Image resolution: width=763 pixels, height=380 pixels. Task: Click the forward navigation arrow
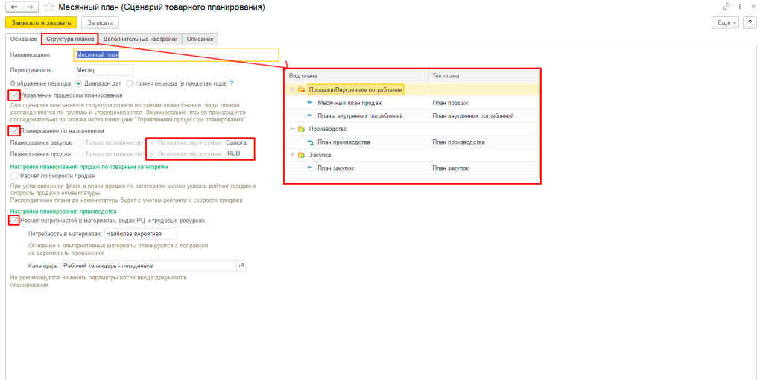(30, 7)
